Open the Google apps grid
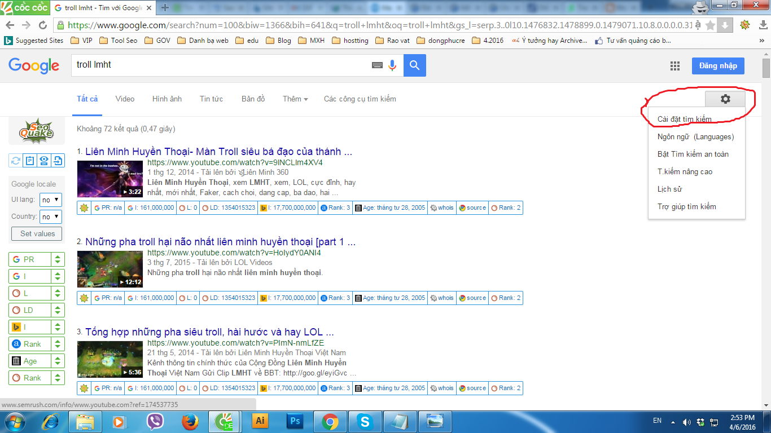The width and height of the screenshot is (771, 433). (675, 66)
